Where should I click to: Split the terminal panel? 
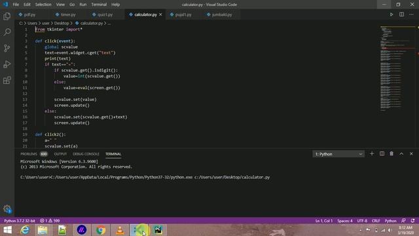(382, 154)
